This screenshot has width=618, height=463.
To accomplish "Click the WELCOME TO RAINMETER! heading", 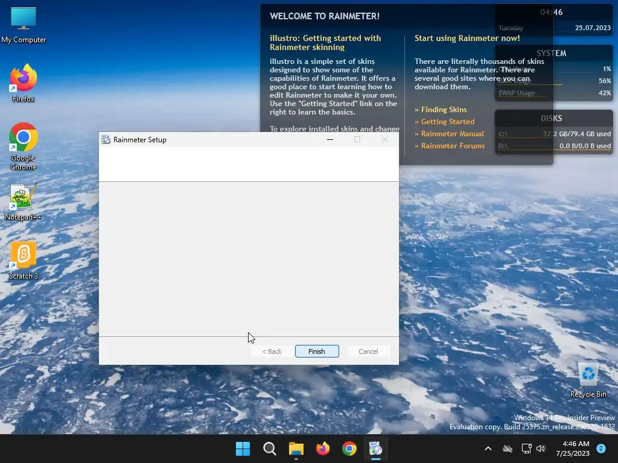I will [325, 16].
